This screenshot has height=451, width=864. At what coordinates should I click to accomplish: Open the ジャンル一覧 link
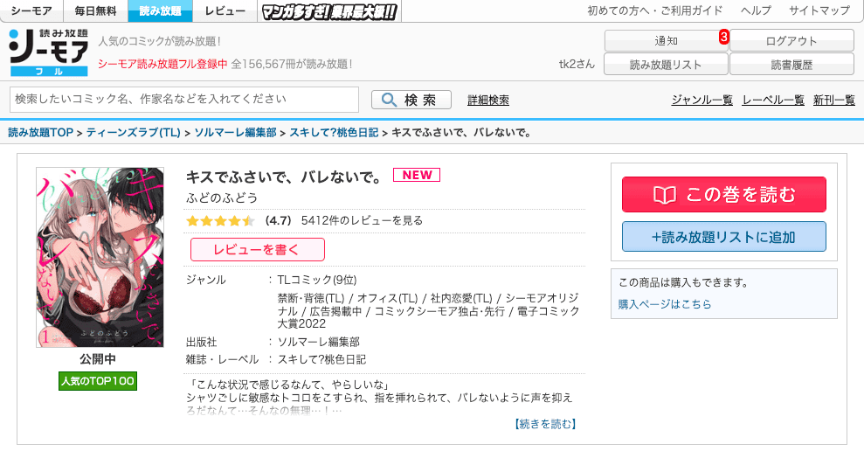tap(702, 101)
